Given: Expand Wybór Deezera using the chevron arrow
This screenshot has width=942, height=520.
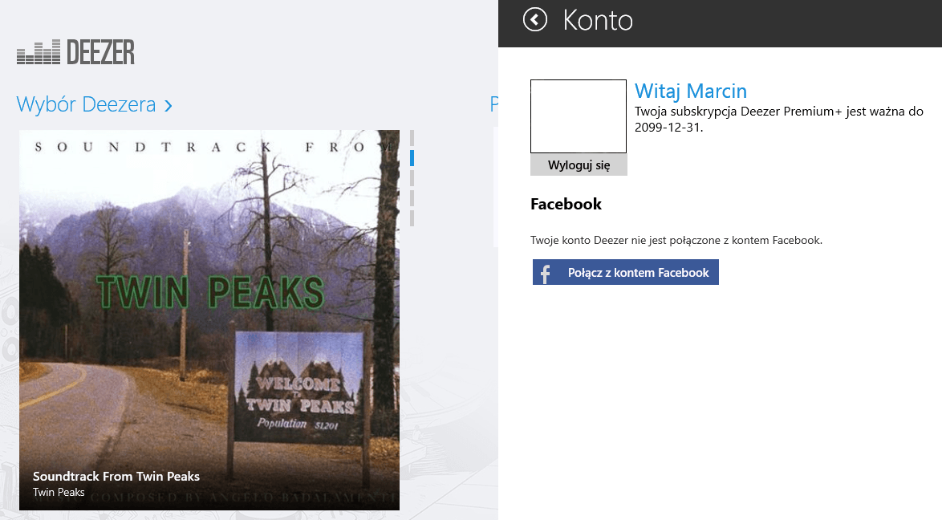Looking at the screenshot, I should (169, 106).
